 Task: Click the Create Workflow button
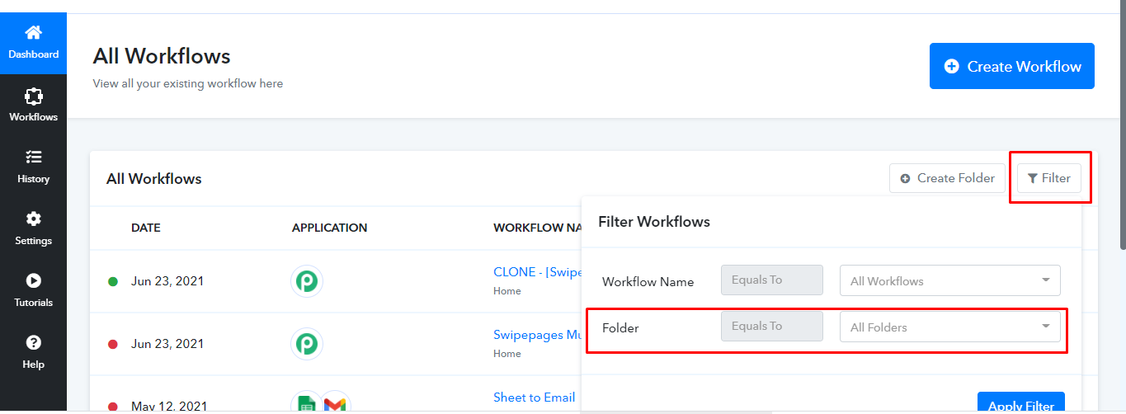1012,66
